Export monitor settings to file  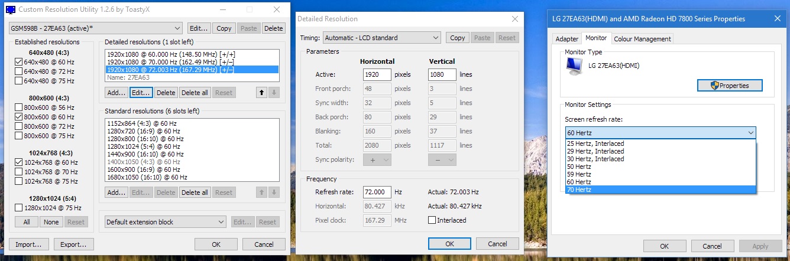tap(74, 244)
